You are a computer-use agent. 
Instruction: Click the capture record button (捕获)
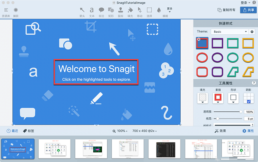[x=15, y=10]
